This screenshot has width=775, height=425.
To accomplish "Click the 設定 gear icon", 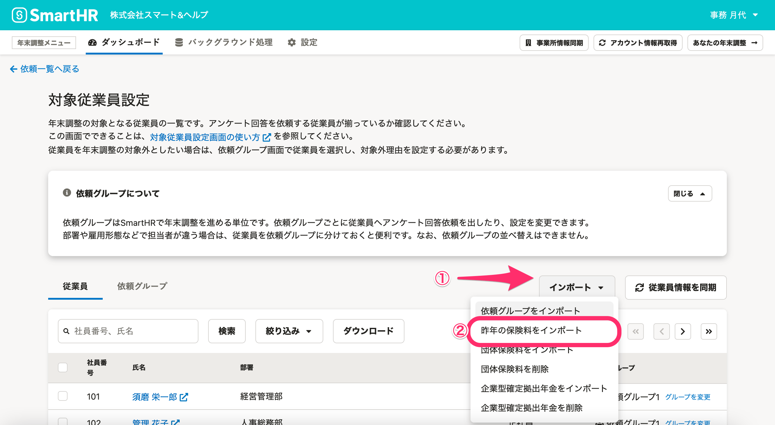I will point(292,43).
